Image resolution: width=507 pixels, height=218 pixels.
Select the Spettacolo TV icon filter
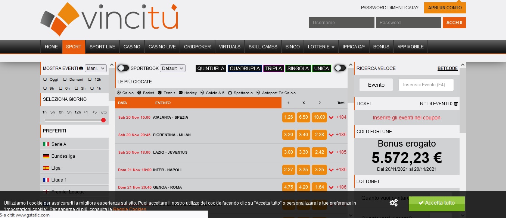(240, 93)
